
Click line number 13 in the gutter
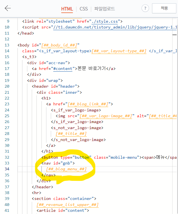pyautogui.click(x=7, y=45)
